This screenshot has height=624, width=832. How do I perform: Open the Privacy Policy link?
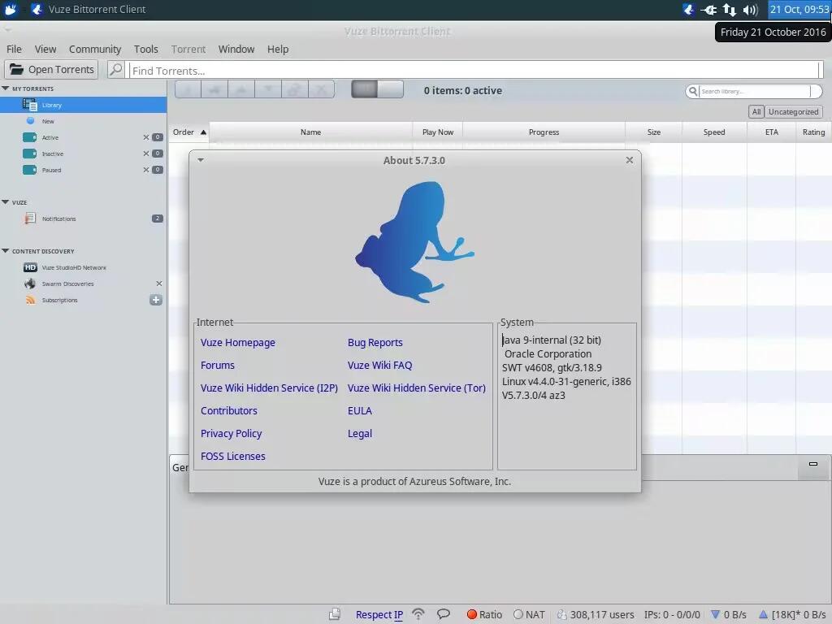click(232, 434)
